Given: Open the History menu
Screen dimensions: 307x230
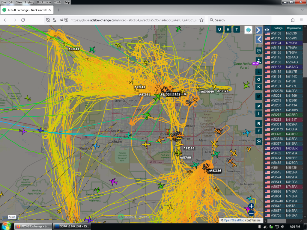Looking at the screenshot, I should (30, 2).
